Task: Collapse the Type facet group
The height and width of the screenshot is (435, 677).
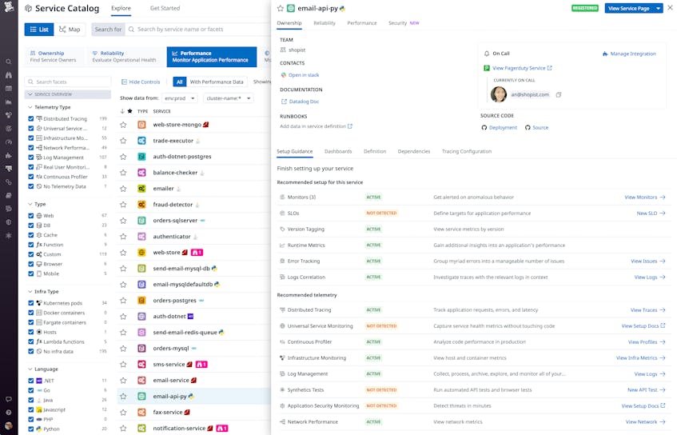Action: click(30, 204)
